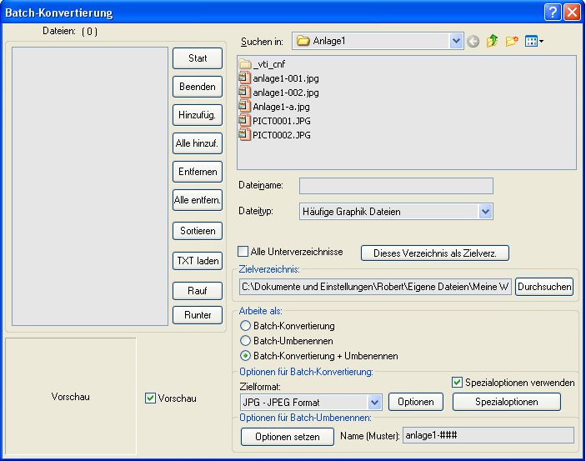Select Batch-Umbenennen radio option

245,341
